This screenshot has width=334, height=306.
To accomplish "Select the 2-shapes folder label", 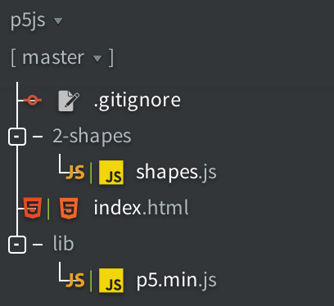I will coord(92,136).
